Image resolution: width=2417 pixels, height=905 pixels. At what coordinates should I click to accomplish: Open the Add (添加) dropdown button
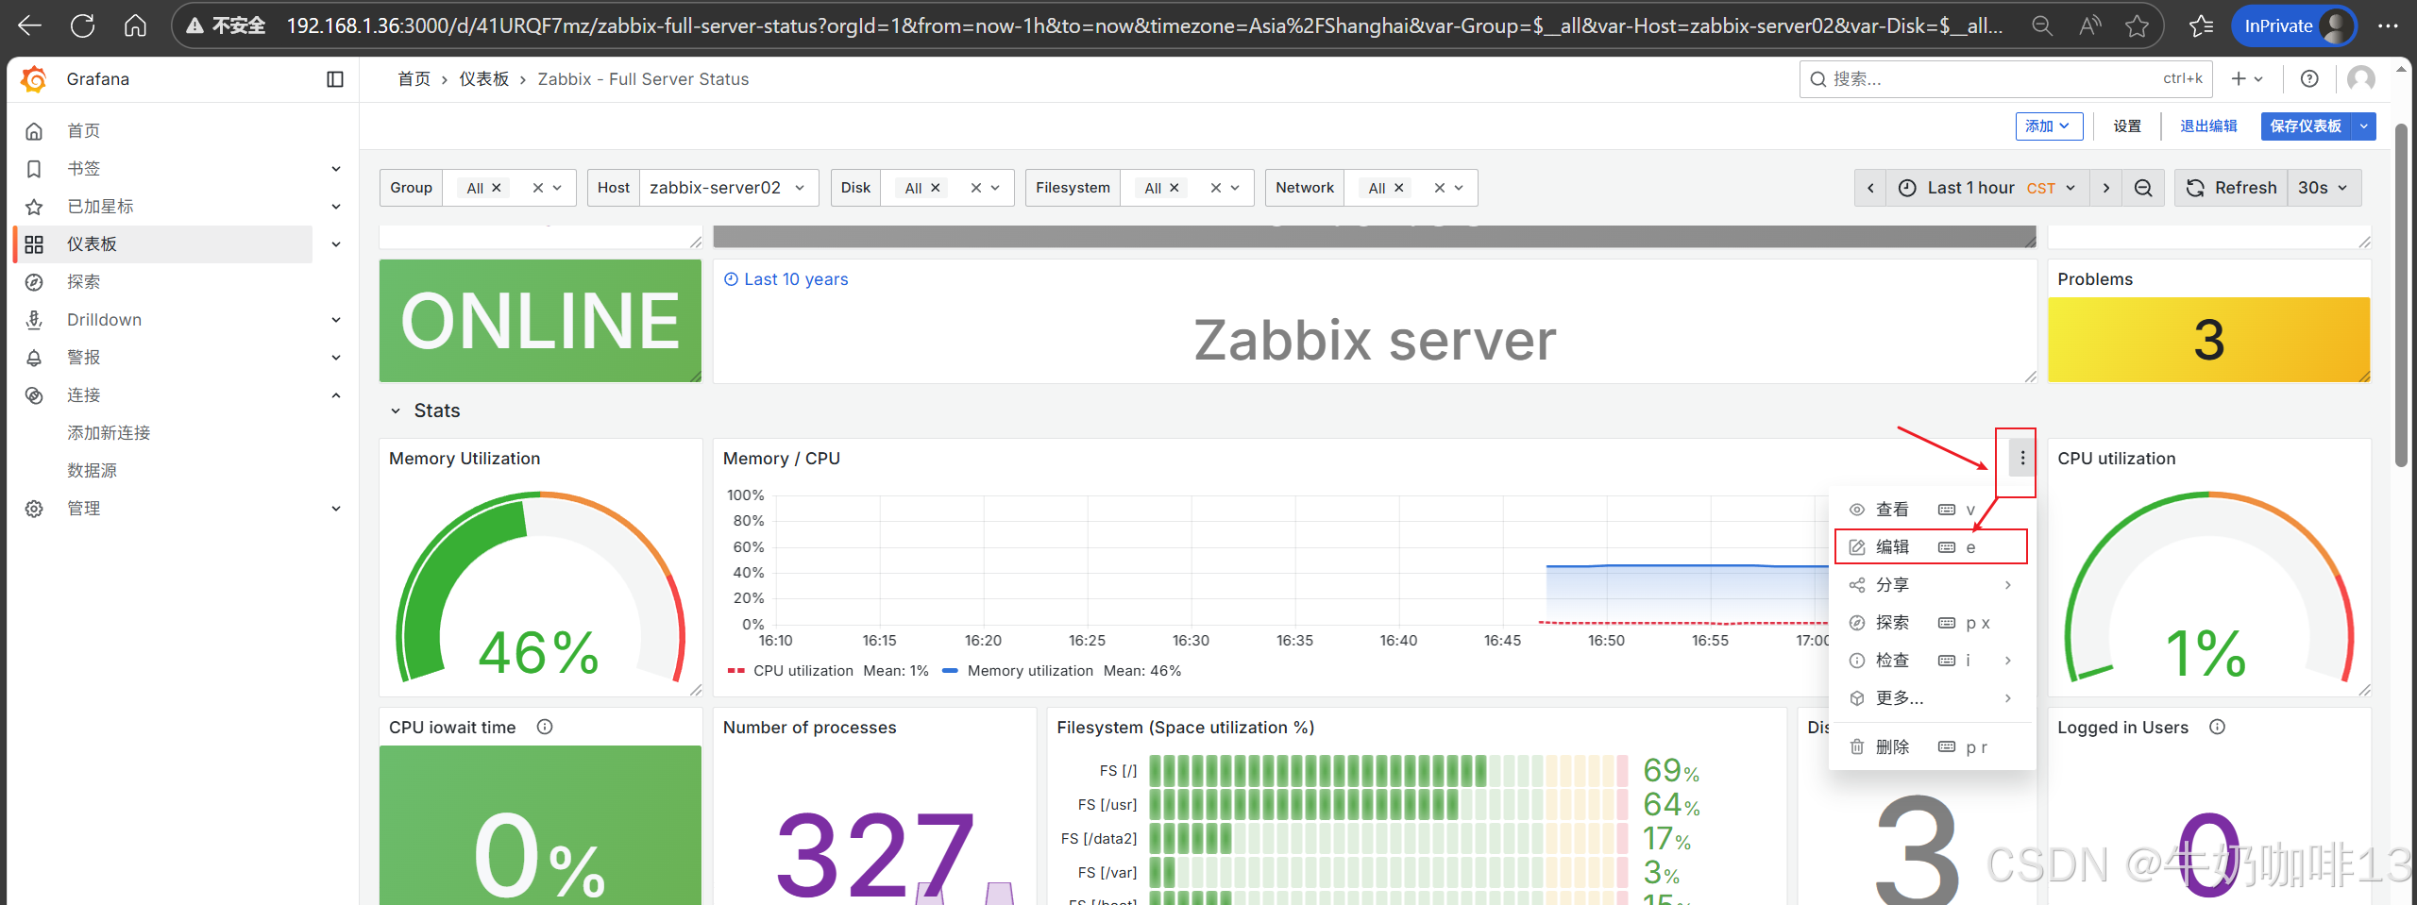coord(2049,126)
